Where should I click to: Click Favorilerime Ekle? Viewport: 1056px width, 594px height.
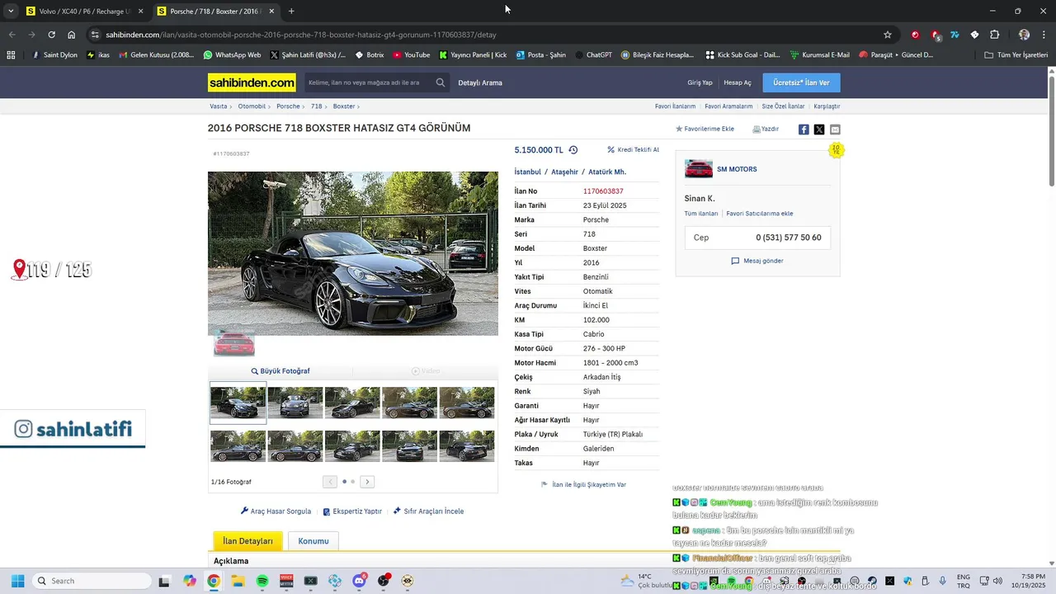coord(705,129)
